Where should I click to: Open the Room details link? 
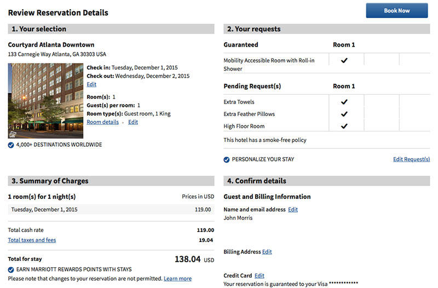click(102, 122)
